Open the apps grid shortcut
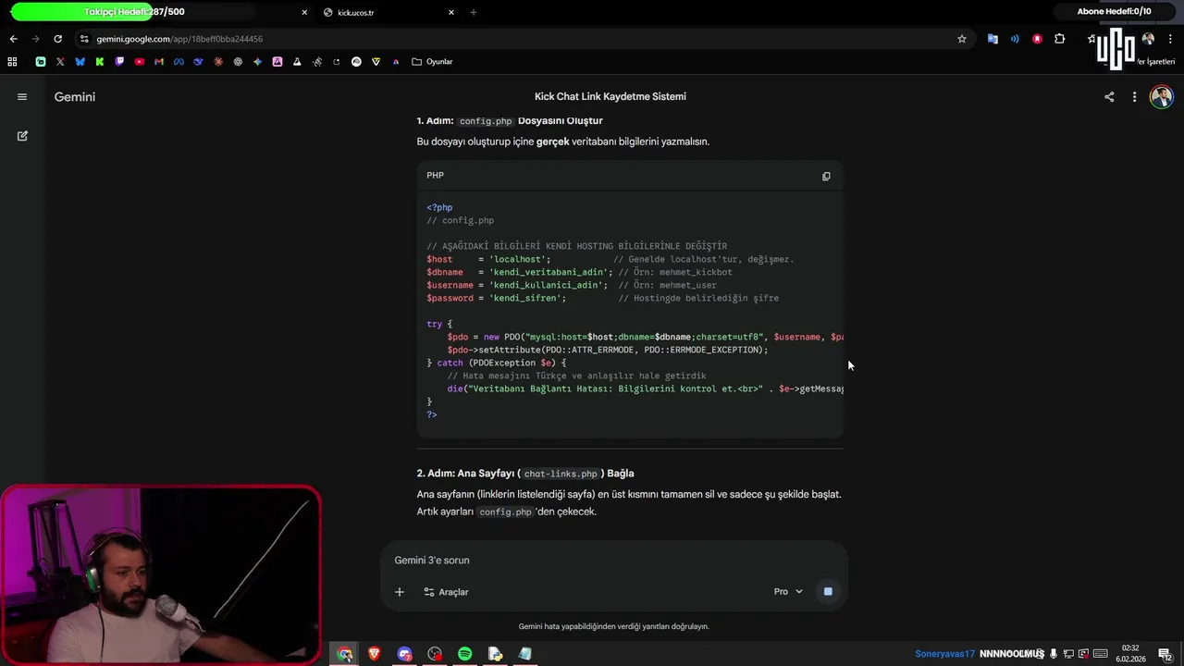The image size is (1184, 666). 12,62
